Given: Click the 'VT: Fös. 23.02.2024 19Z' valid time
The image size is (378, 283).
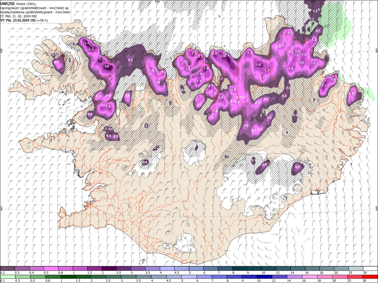Looking at the screenshot, I should click(x=18, y=20).
